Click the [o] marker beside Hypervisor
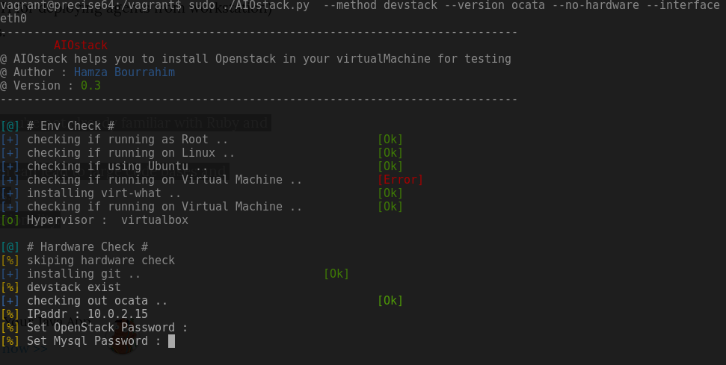 click(10, 220)
